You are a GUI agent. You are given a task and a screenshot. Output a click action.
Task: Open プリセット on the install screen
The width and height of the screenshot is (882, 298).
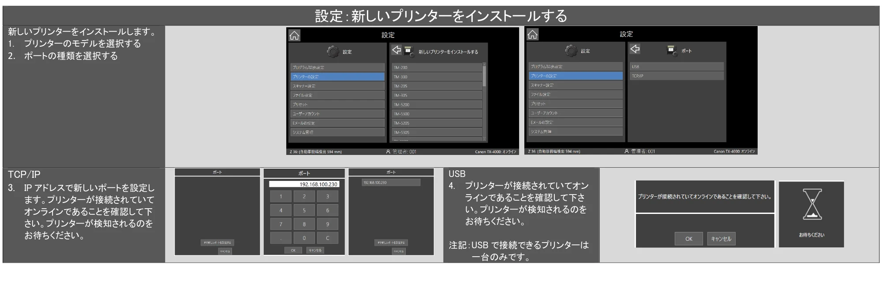point(337,104)
